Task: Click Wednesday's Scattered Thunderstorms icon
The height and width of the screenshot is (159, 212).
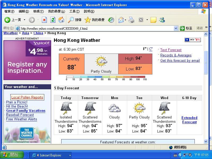Action: click(164, 108)
